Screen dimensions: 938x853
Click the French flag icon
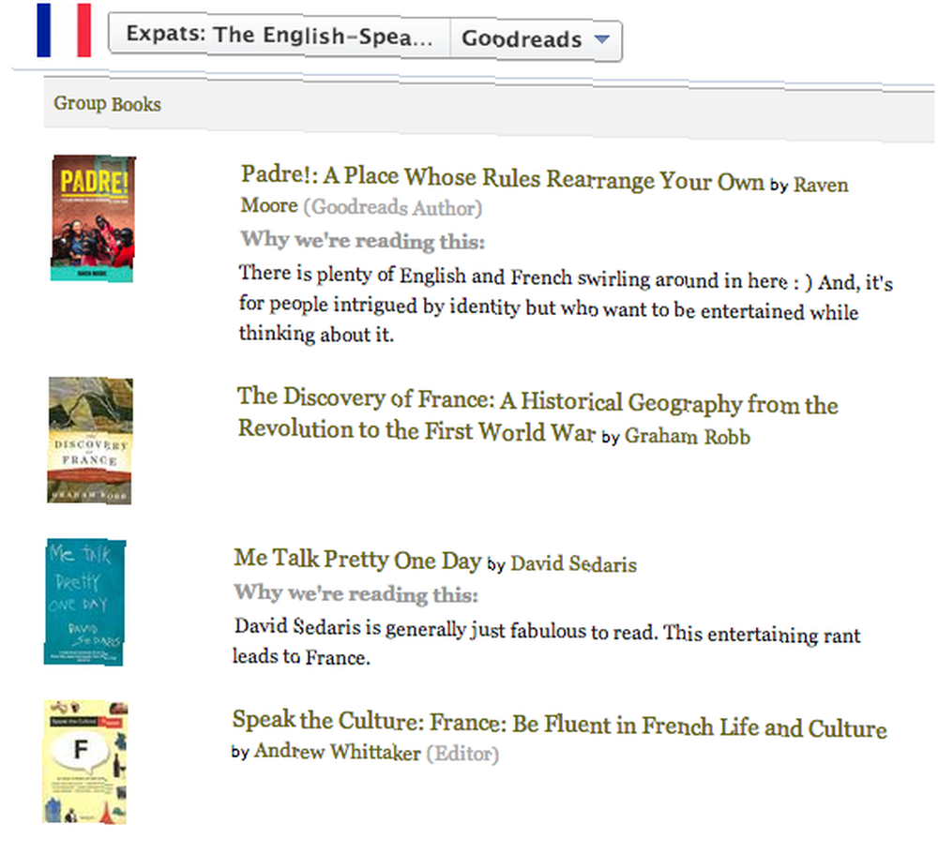(64, 30)
